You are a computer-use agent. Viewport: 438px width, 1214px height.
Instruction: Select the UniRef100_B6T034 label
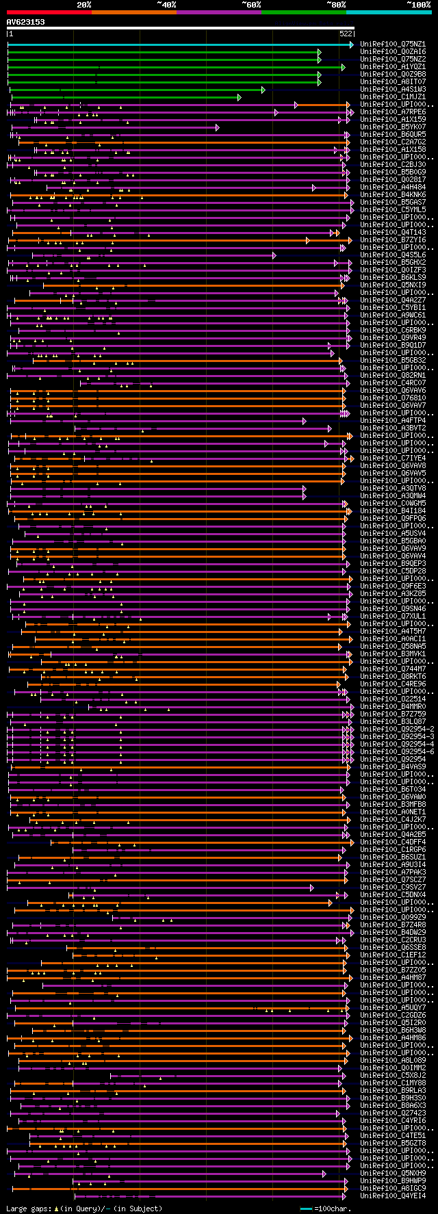[x=393, y=790]
